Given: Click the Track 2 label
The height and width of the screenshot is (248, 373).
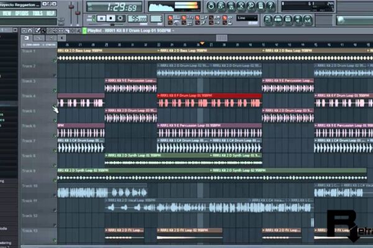Looking at the screenshot, I should click(29, 66).
